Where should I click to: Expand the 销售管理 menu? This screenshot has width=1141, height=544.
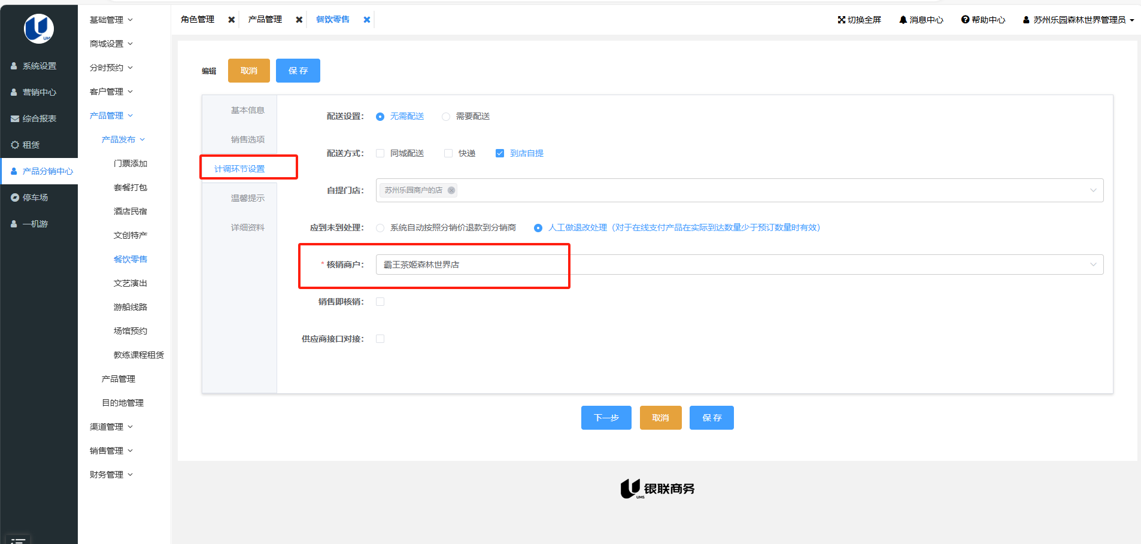coord(111,451)
